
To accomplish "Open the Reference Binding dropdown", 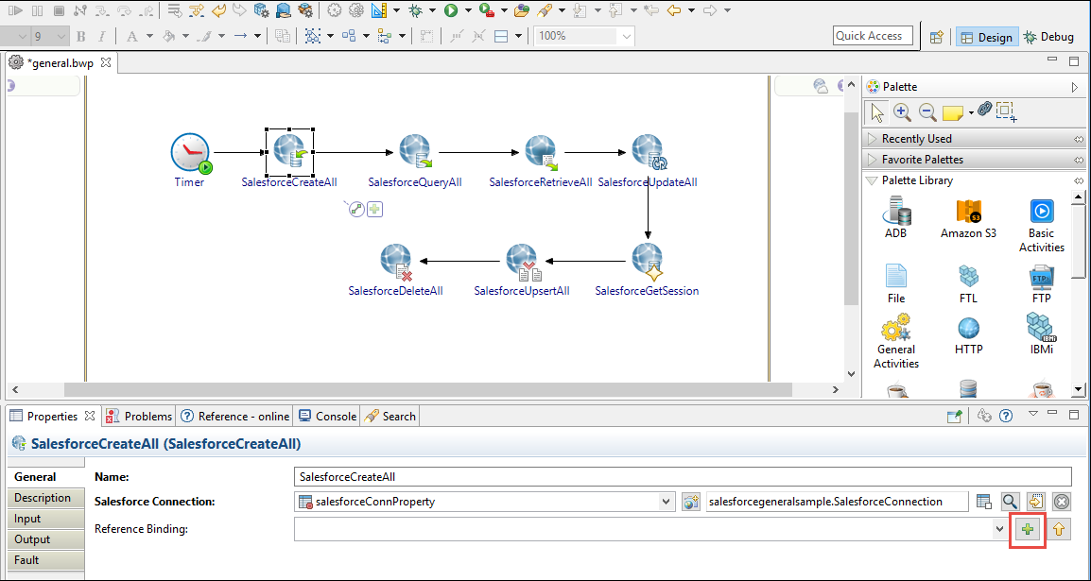I will 1000,530.
